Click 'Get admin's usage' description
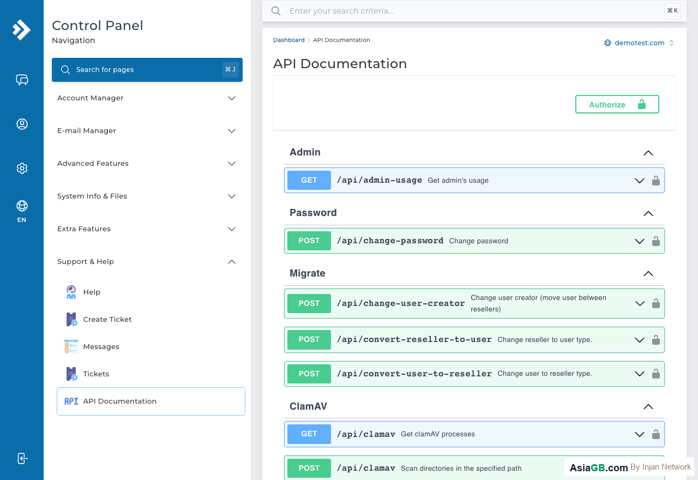Image resolution: width=698 pixels, height=480 pixels. 458,181
